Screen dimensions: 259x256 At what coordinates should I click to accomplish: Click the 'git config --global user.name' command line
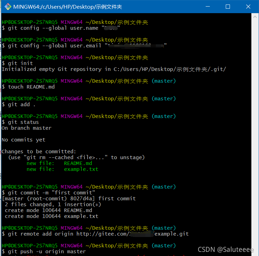pyautogui.click(x=61, y=28)
